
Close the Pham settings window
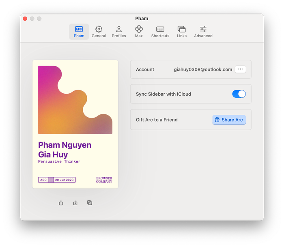pos(25,19)
